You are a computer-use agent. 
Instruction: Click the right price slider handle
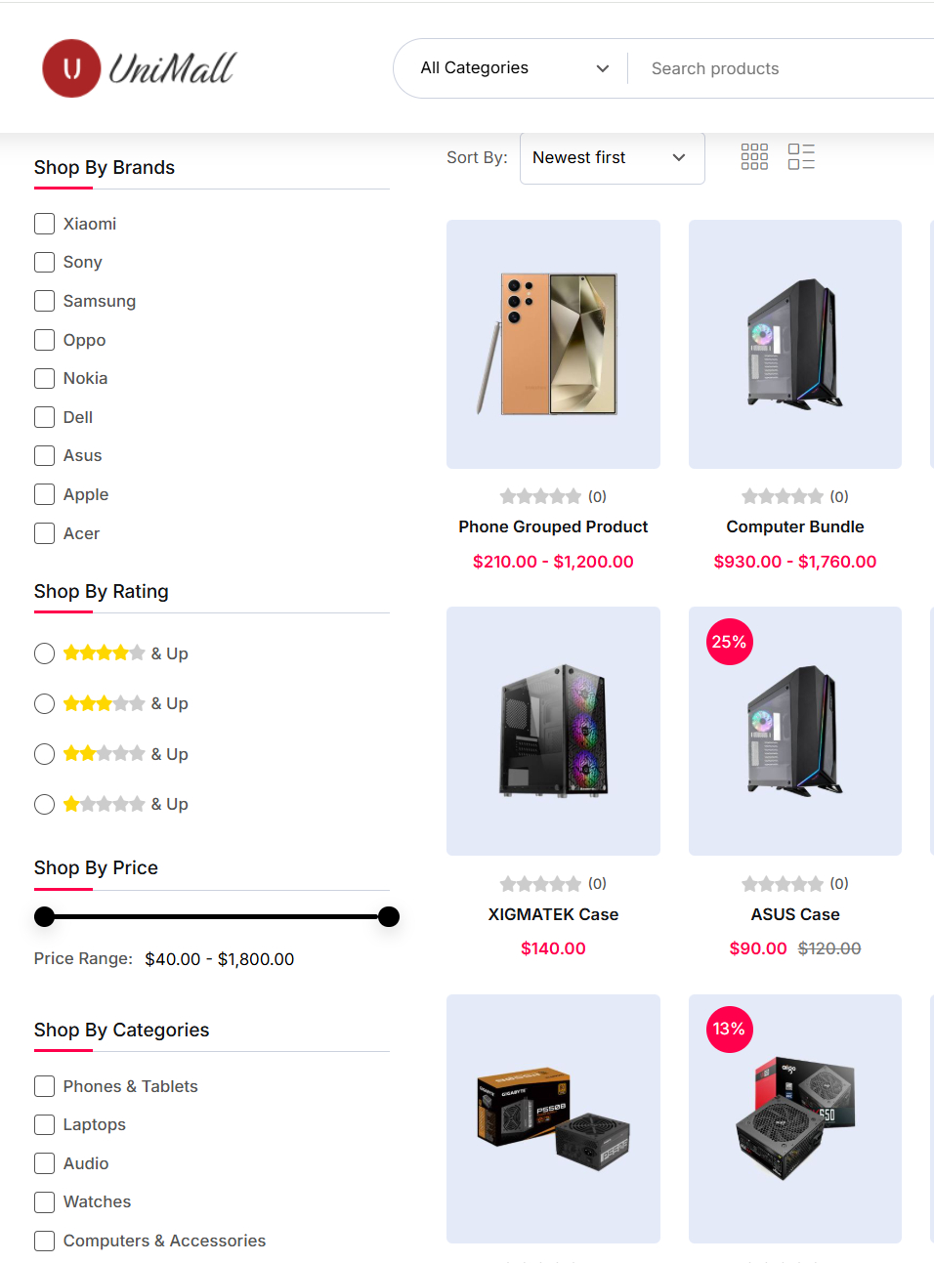point(389,916)
